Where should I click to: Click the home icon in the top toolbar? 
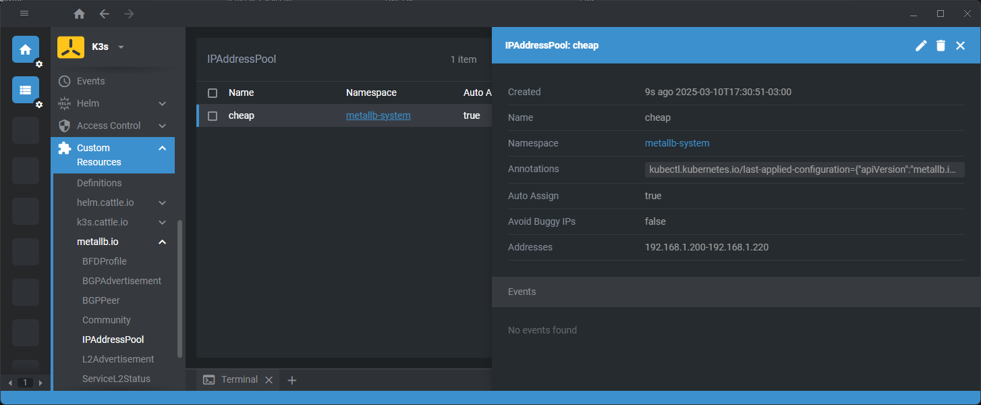(80, 13)
